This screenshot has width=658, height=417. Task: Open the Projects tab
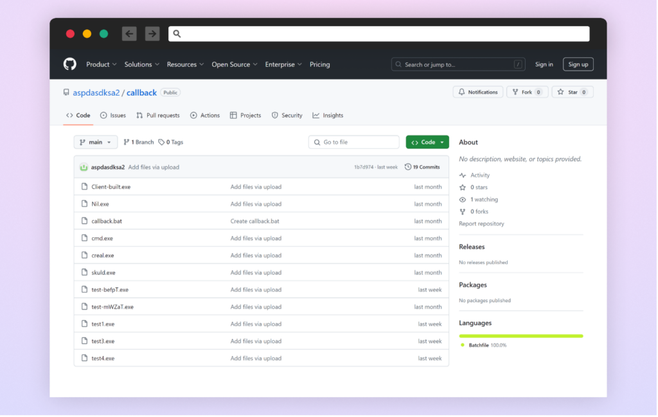245,116
